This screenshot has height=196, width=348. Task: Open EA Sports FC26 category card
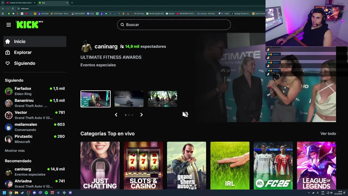tap(273, 166)
